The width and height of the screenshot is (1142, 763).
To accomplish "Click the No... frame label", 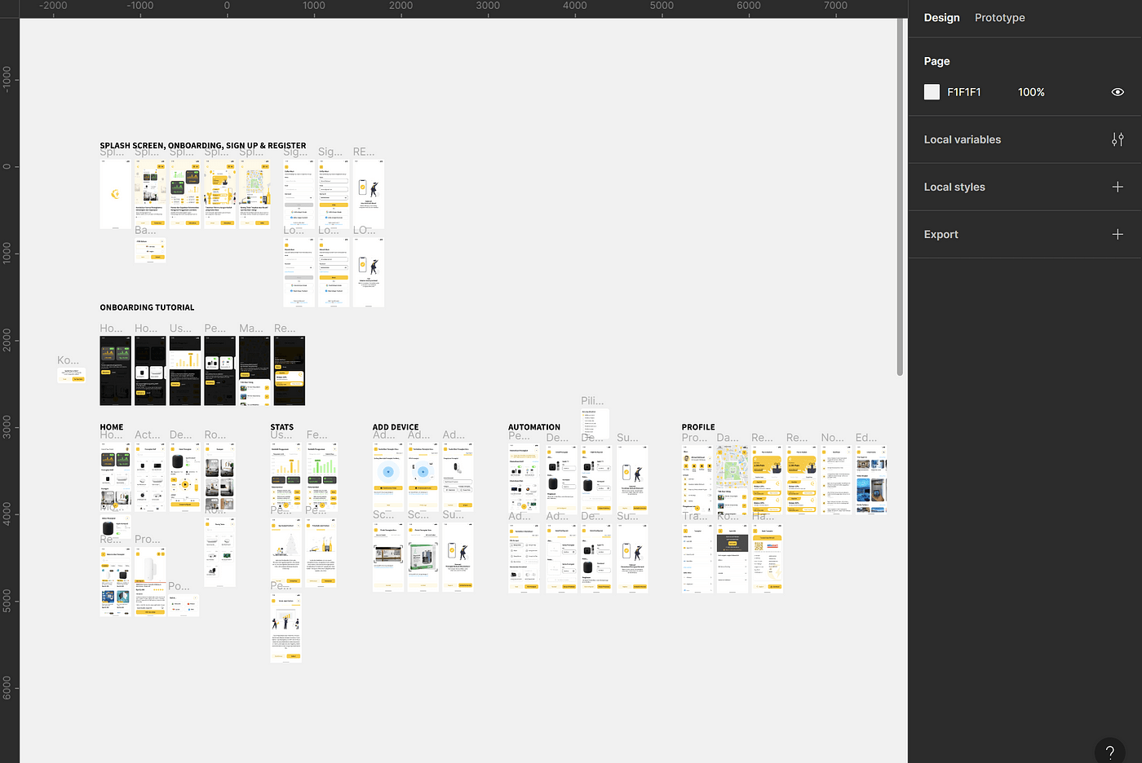I will click(832, 438).
